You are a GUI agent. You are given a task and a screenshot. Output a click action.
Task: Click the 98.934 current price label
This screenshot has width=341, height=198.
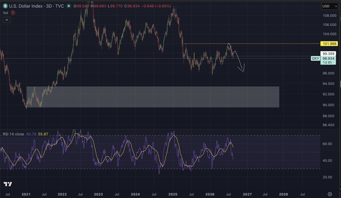click(328, 59)
